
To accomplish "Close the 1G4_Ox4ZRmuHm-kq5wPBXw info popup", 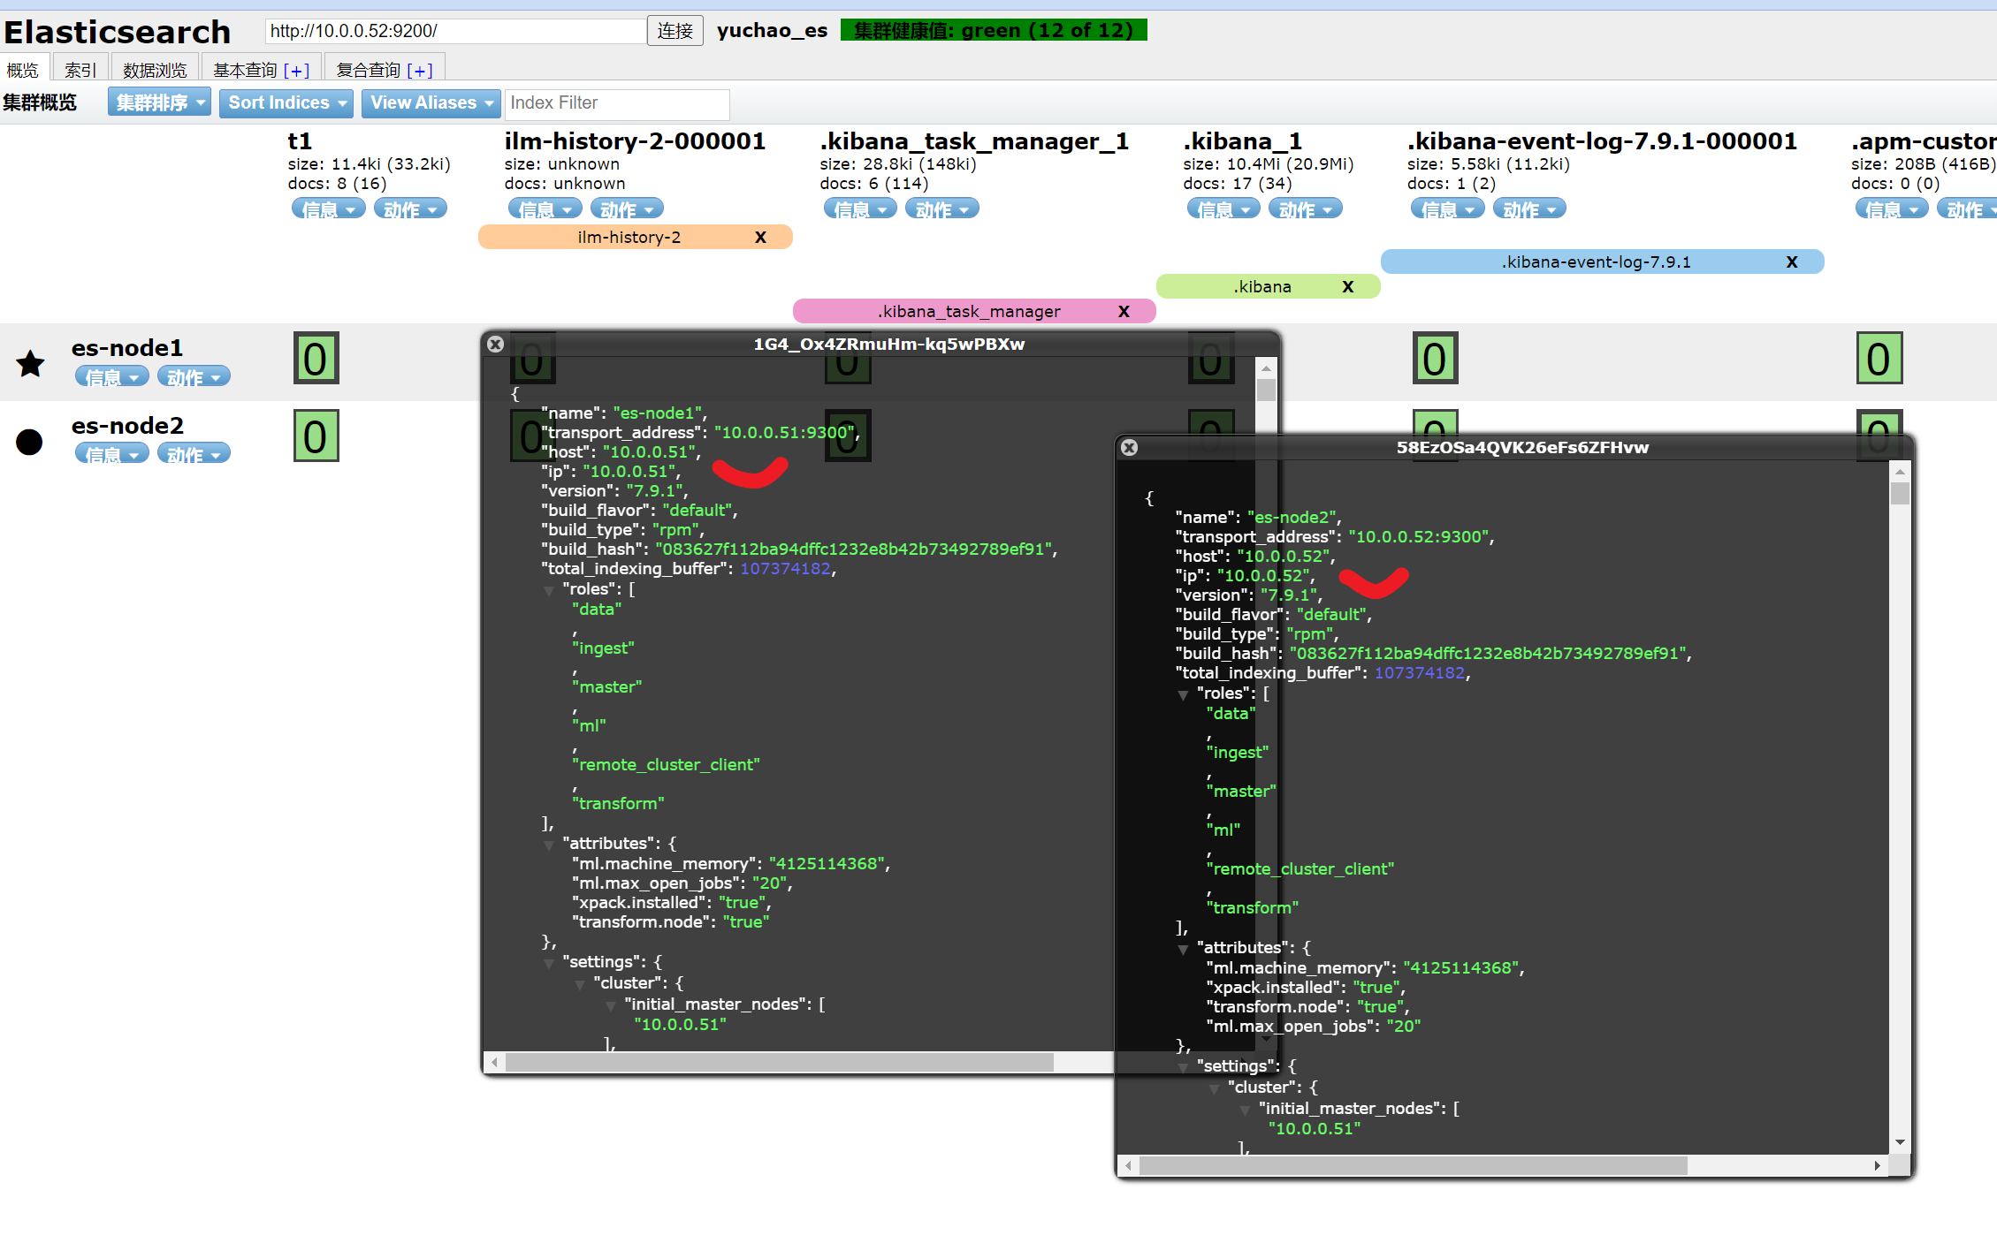I will coord(496,345).
